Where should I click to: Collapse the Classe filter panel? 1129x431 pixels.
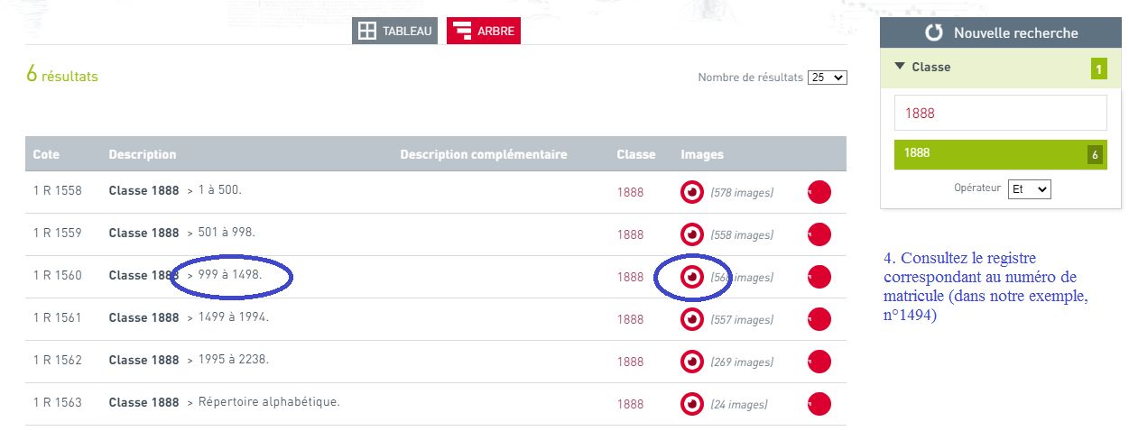pyautogui.click(x=900, y=67)
